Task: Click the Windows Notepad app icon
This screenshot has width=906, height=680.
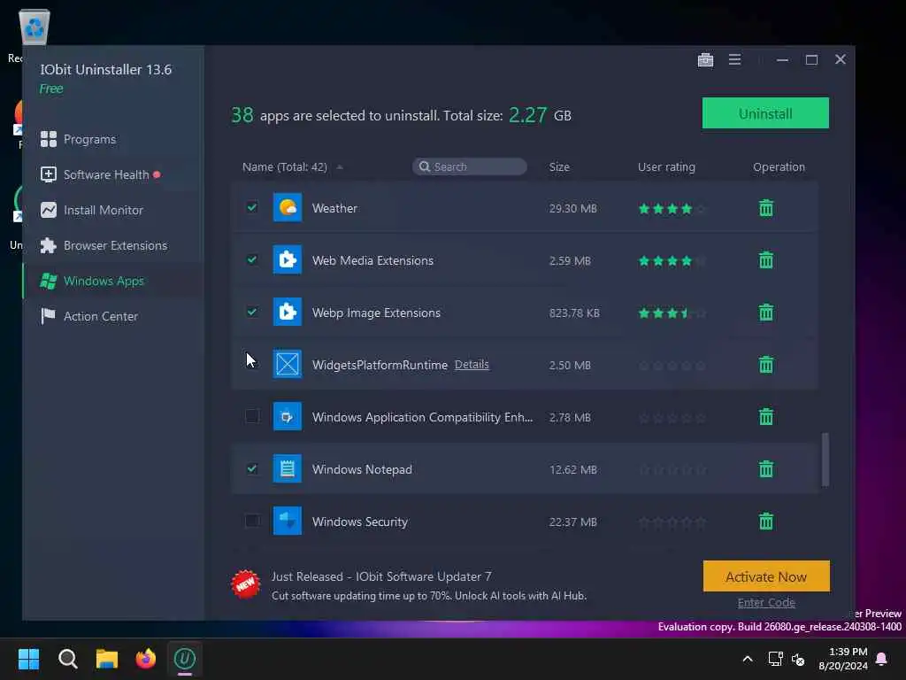Action: tap(288, 469)
